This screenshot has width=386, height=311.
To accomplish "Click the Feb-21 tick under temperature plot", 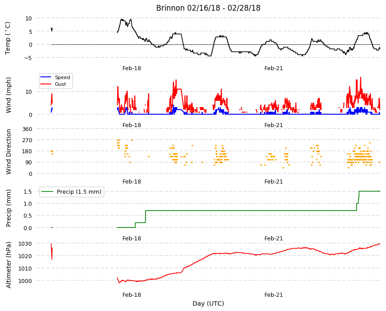I will tap(273, 68).
